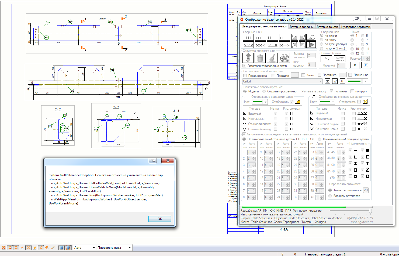Open the Авто snap depth dropdown
Viewport: 399px width, 256px height.
94,248
